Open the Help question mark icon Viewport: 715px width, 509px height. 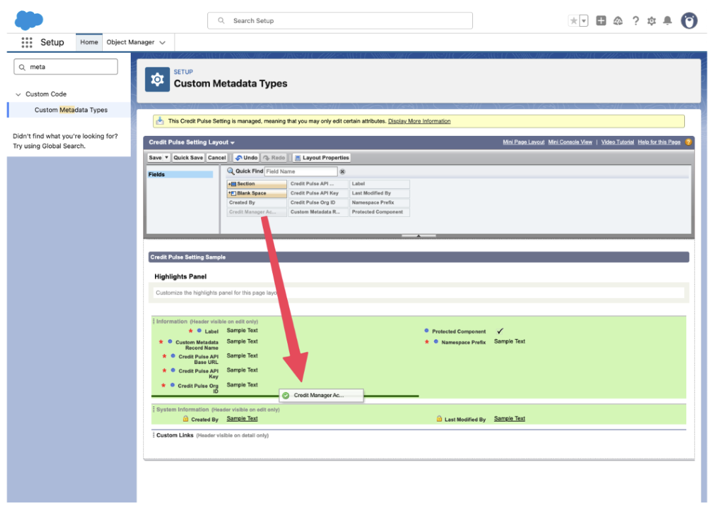[x=635, y=21]
